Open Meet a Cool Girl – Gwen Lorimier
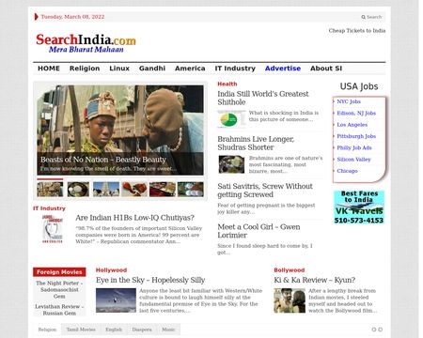Viewport: 423px width, 338px height. click(258, 231)
